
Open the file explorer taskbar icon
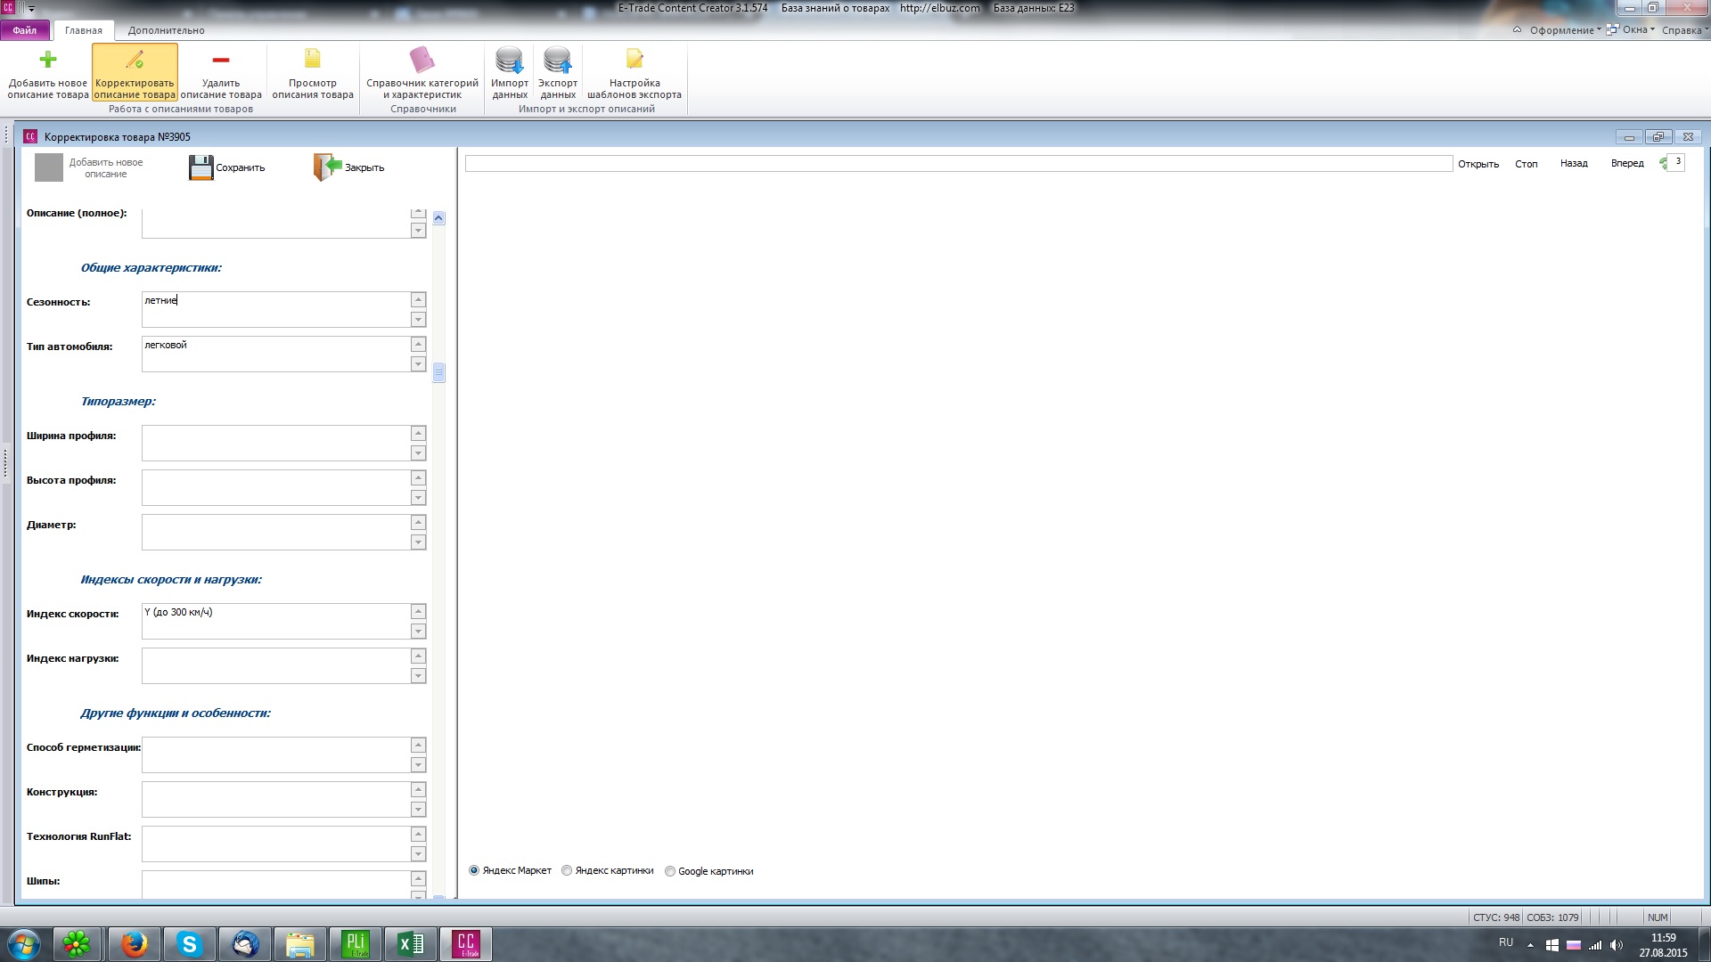[300, 943]
